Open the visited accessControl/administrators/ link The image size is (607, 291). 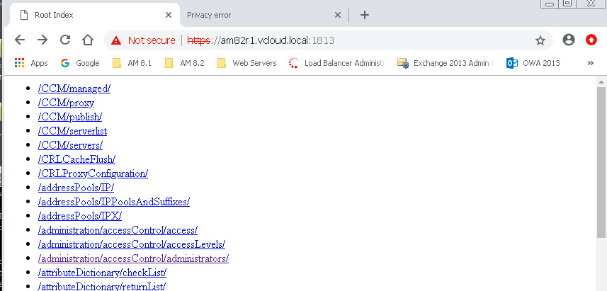133,258
